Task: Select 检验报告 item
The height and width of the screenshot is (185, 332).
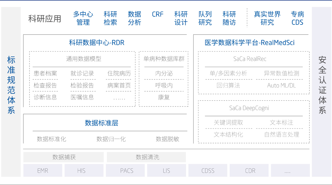Action: (82, 85)
